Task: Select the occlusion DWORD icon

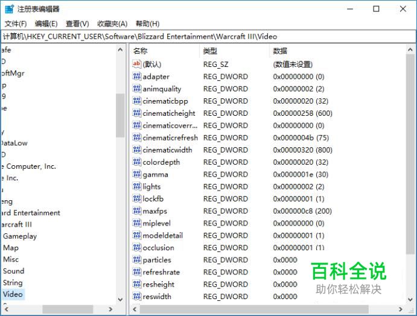Action: point(136,247)
